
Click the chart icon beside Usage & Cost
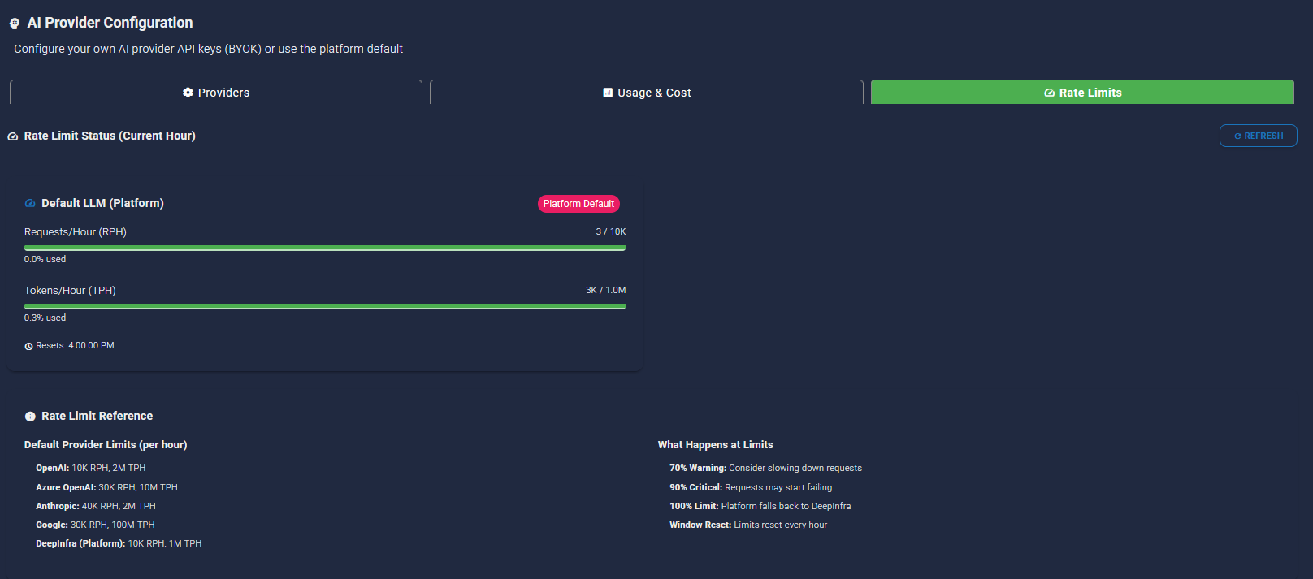pos(608,93)
